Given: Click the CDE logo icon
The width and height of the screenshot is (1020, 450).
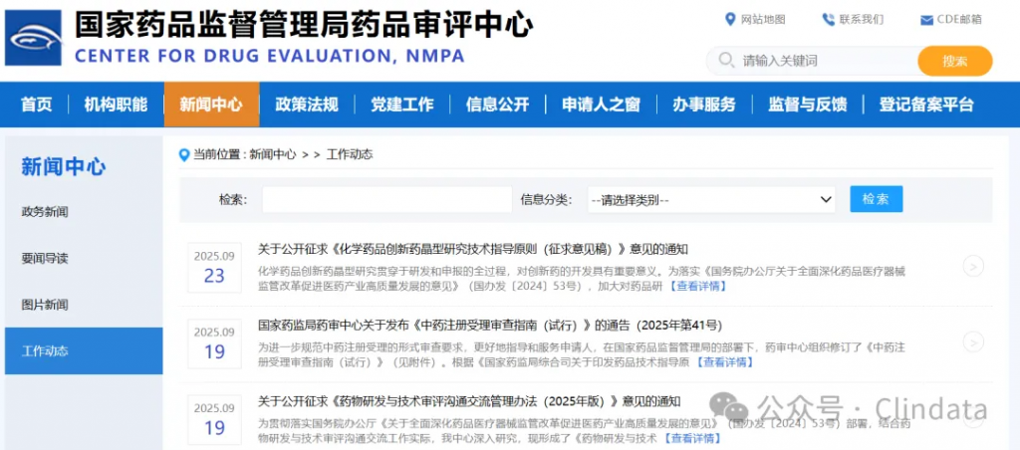Looking at the screenshot, I should (35, 39).
